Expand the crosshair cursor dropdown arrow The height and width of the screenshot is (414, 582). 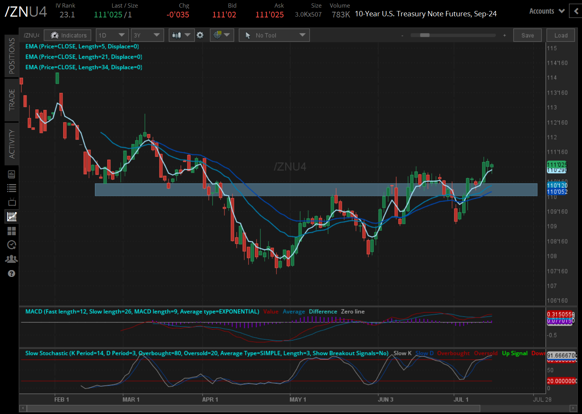(x=227, y=35)
